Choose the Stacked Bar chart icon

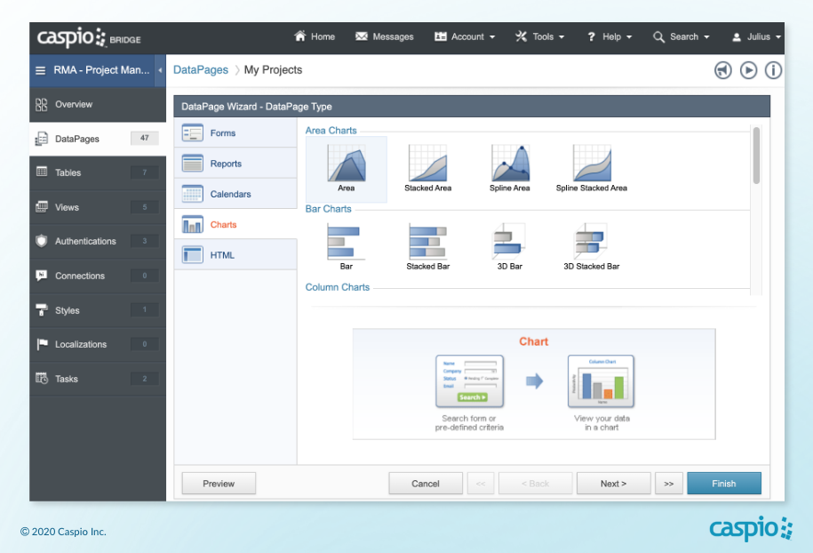tap(427, 242)
